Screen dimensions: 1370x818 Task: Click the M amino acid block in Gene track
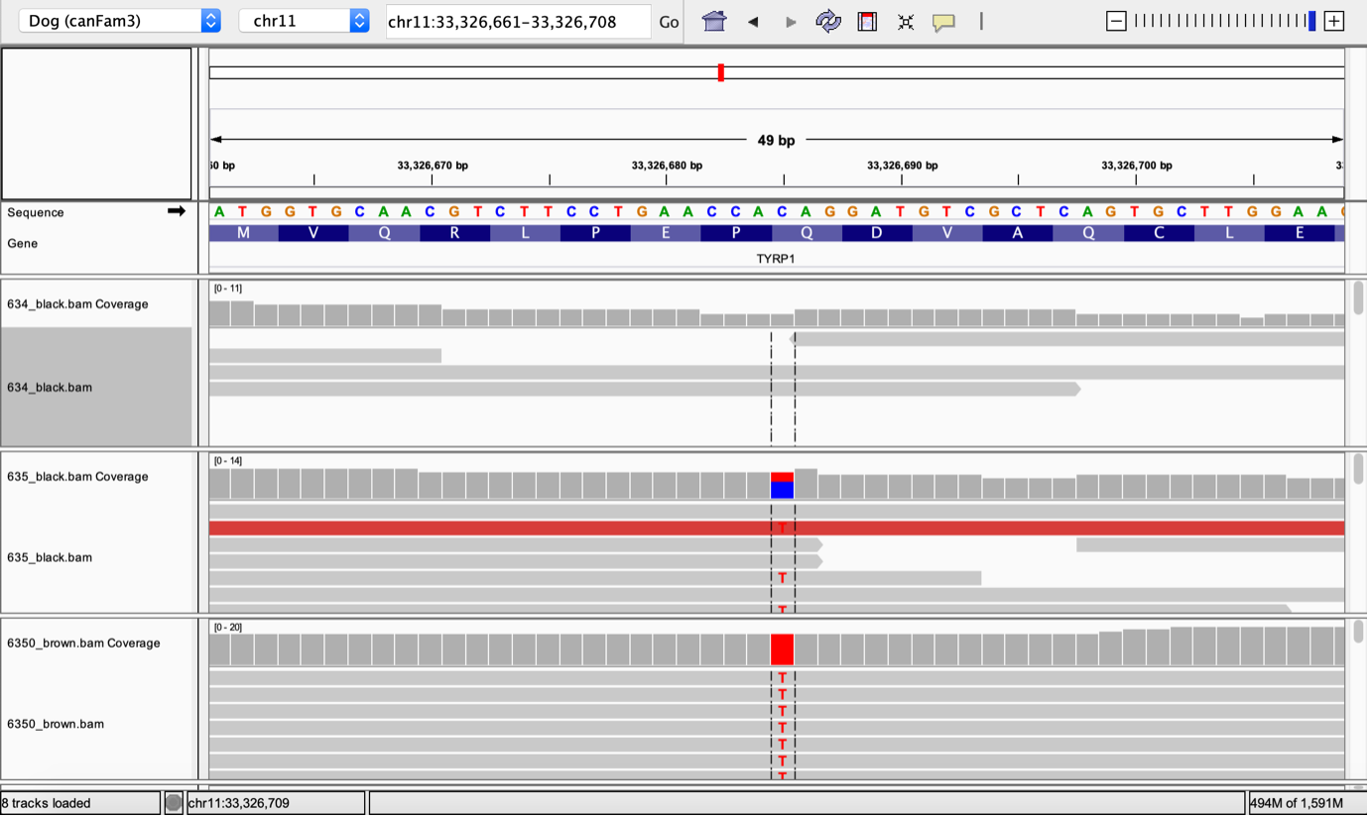(x=244, y=233)
